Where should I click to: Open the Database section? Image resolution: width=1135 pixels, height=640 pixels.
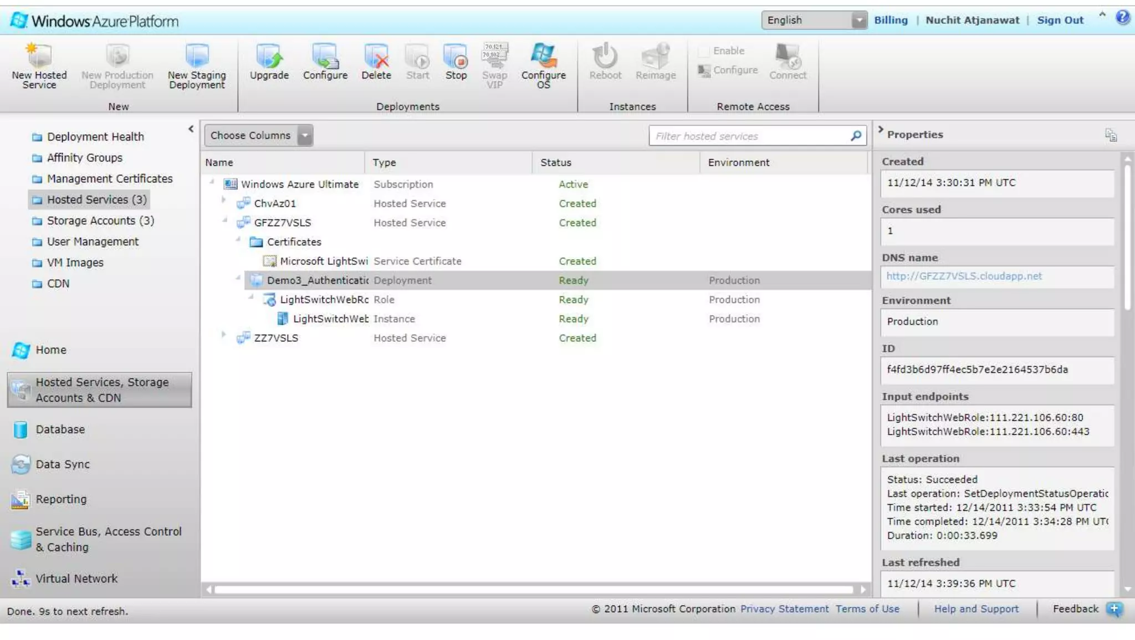(x=60, y=429)
